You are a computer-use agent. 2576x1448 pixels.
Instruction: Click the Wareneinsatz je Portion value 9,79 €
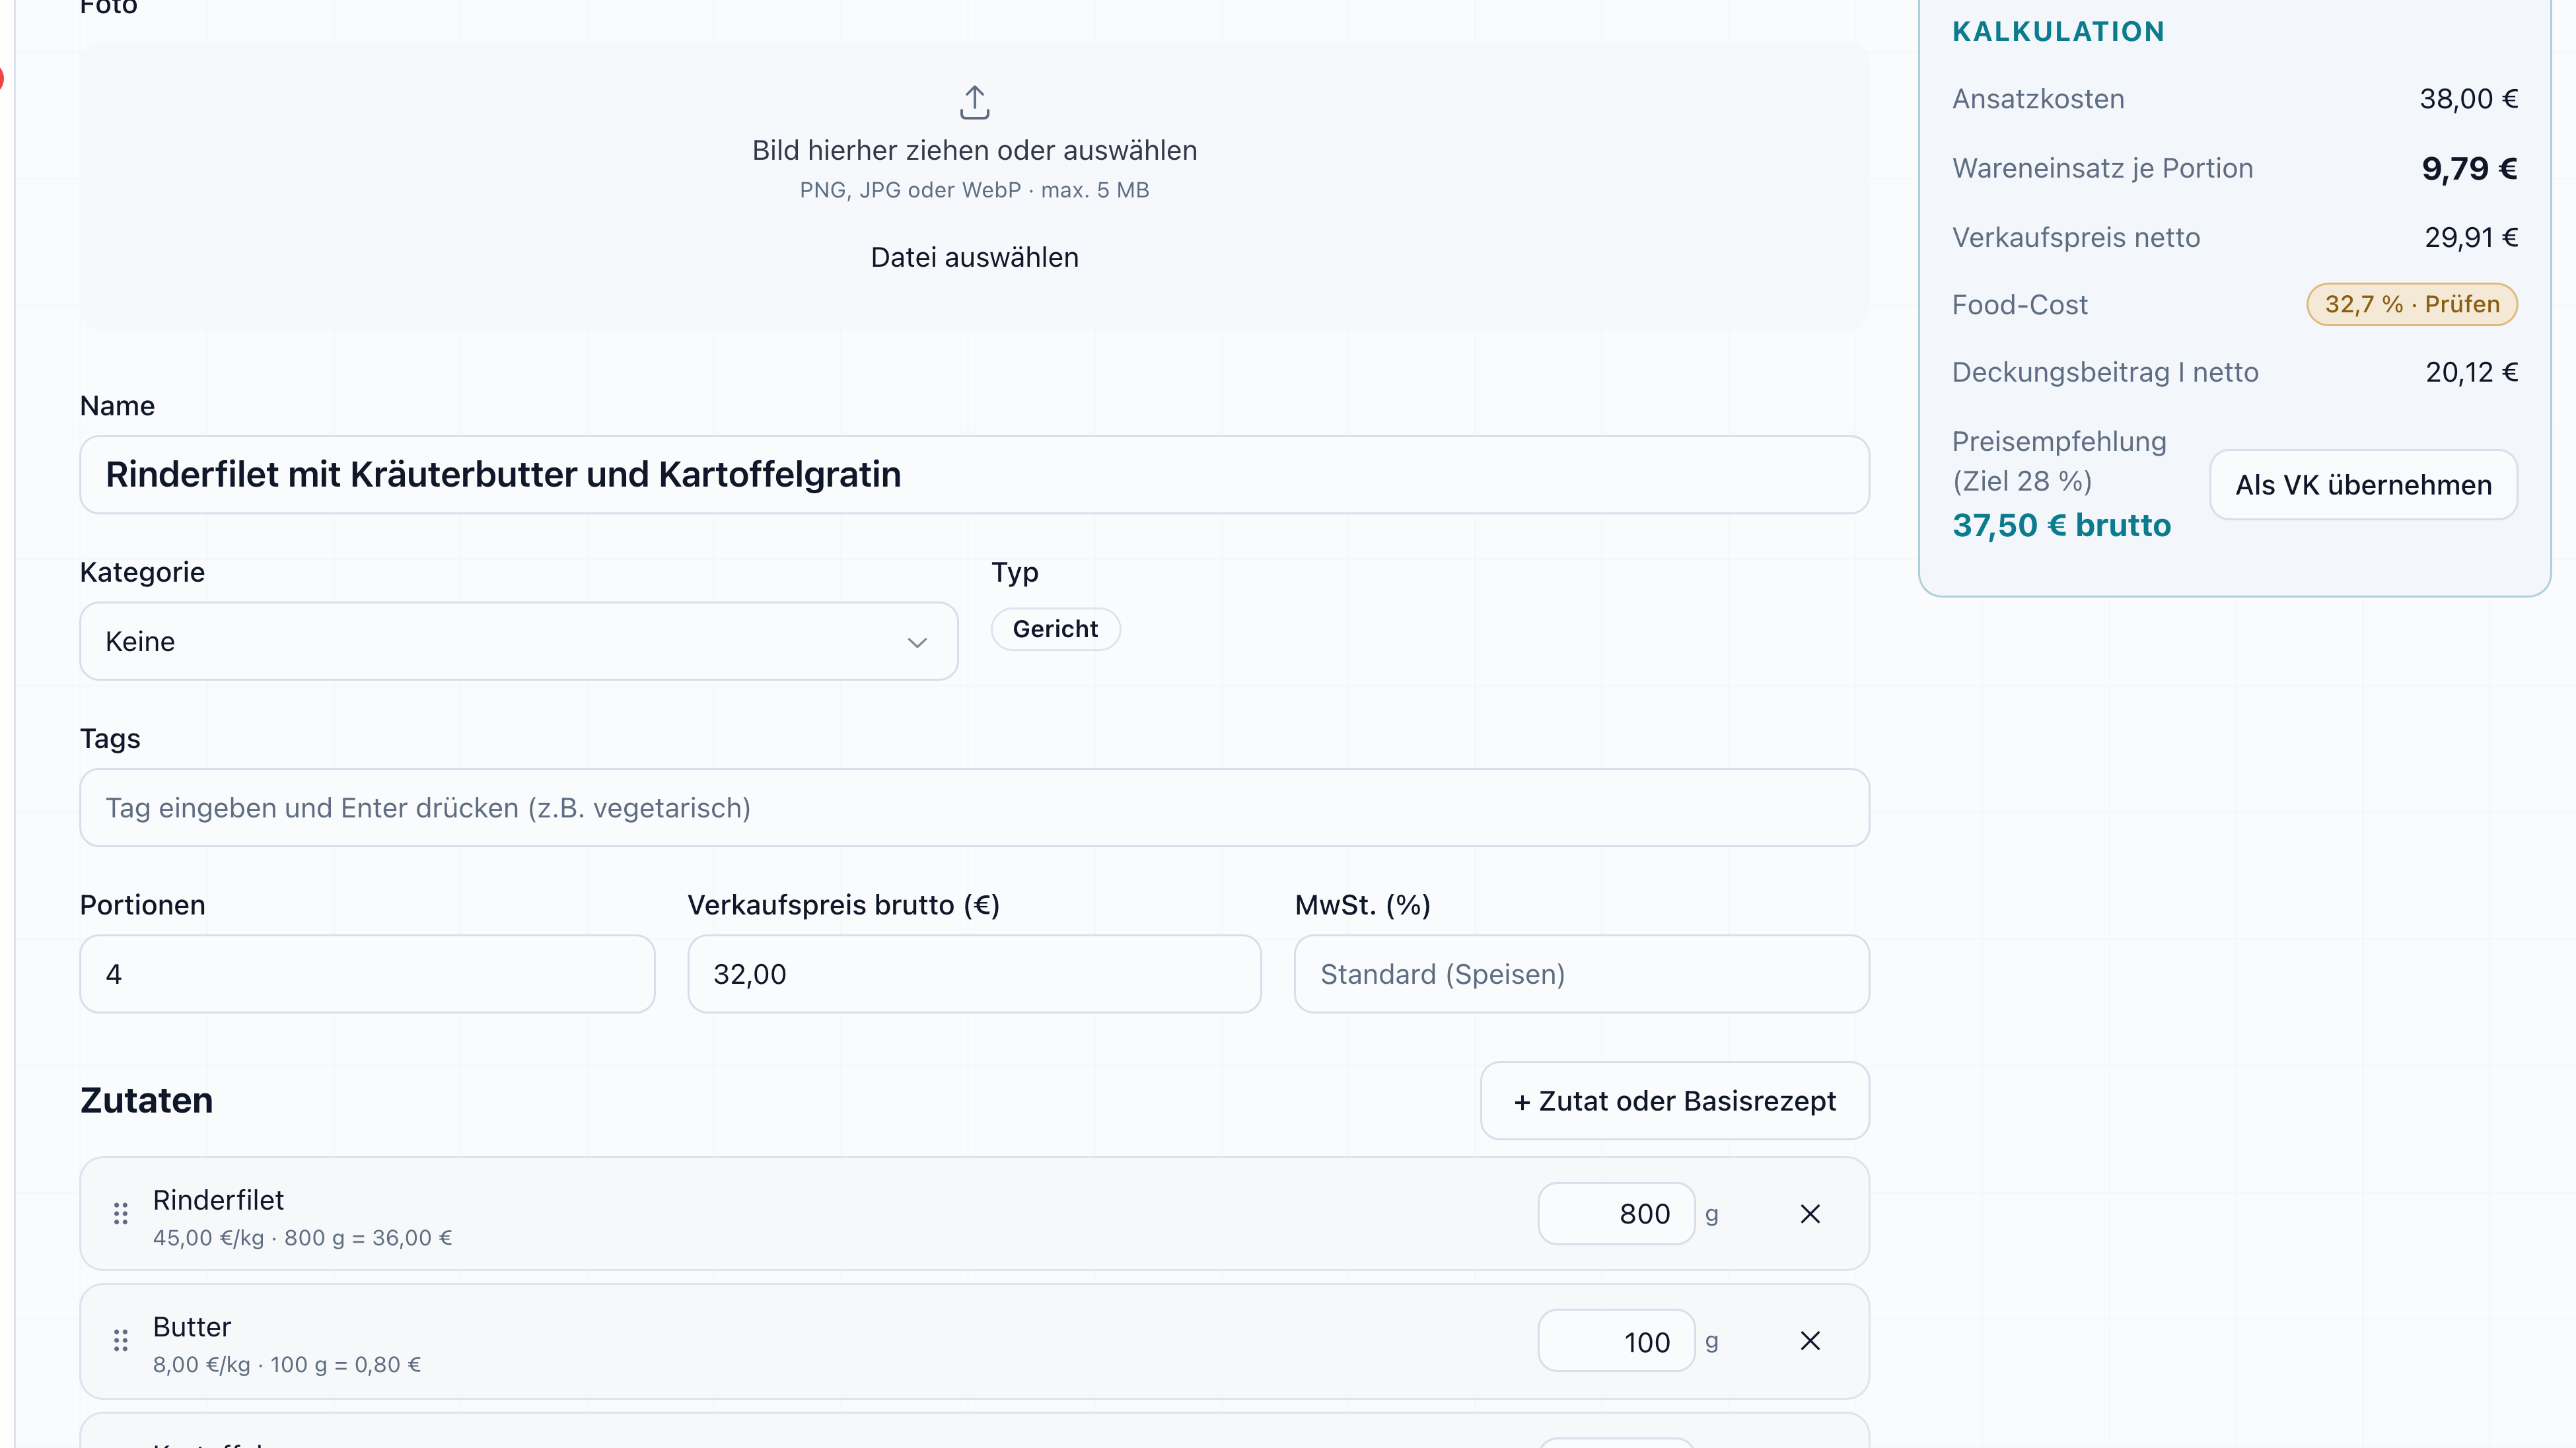(x=2468, y=168)
